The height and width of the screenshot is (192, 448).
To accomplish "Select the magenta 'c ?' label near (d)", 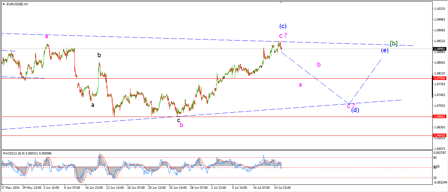I will tap(351, 105).
